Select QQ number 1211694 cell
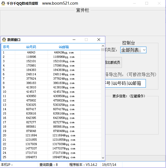The image size is (166, 168). (31, 136)
